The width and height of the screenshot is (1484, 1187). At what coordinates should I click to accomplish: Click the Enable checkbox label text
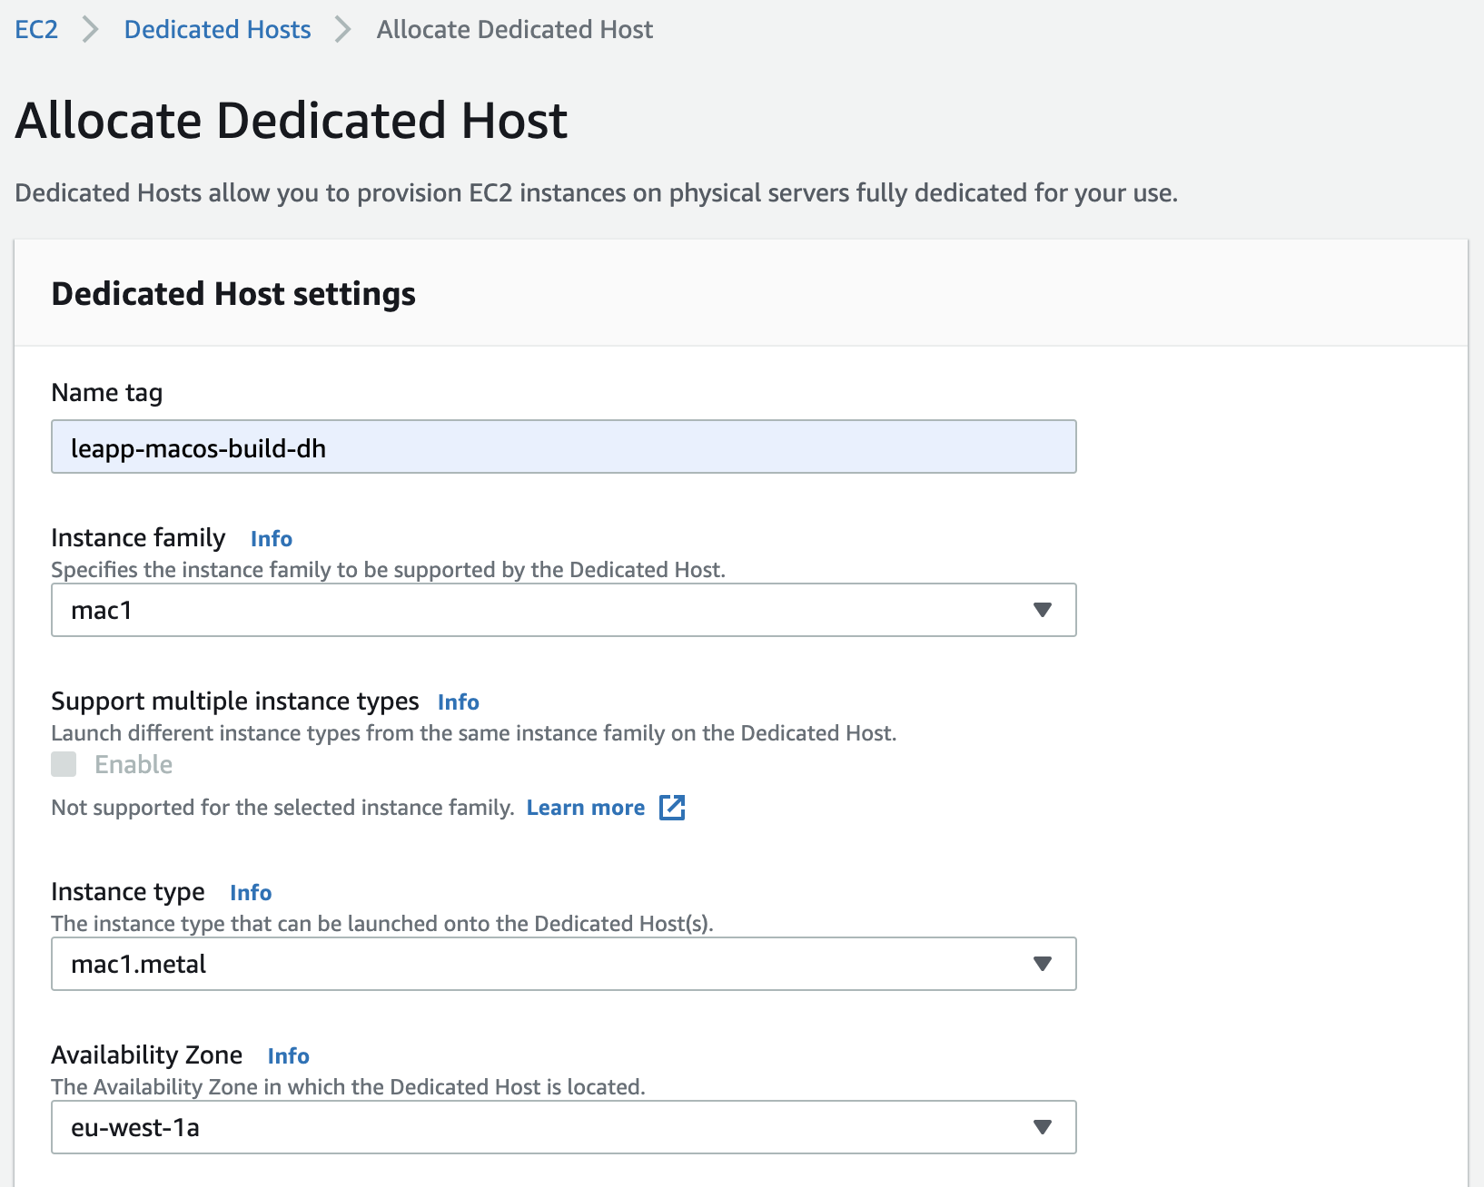pyautogui.click(x=134, y=764)
